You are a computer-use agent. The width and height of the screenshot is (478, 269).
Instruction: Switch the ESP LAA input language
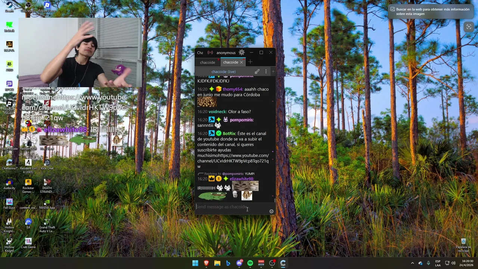[438, 263]
